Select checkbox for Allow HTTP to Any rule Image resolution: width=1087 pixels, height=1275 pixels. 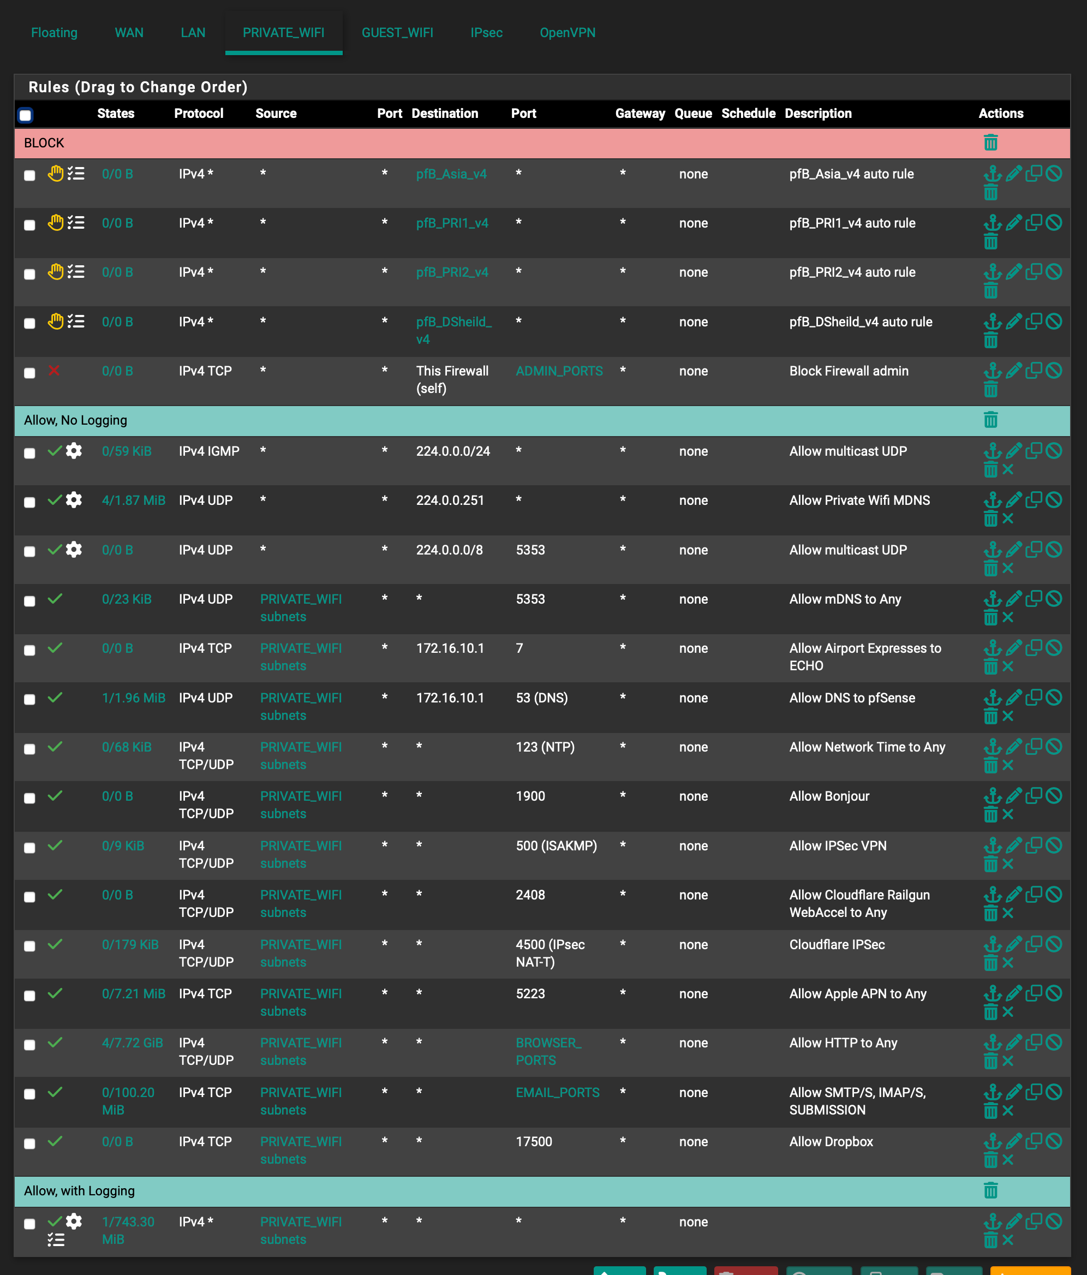point(29,1045)
